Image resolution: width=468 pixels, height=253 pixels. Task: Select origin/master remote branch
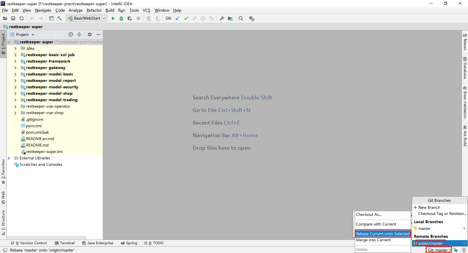tap(440, 243)
